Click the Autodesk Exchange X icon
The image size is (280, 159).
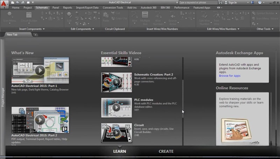point(252,2)
